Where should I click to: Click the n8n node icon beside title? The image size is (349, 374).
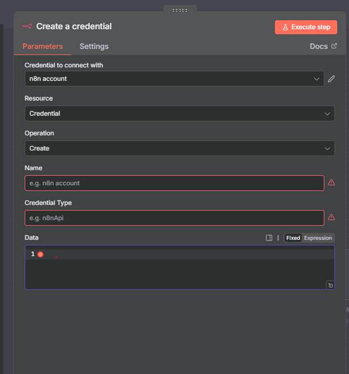click(27, 26)
